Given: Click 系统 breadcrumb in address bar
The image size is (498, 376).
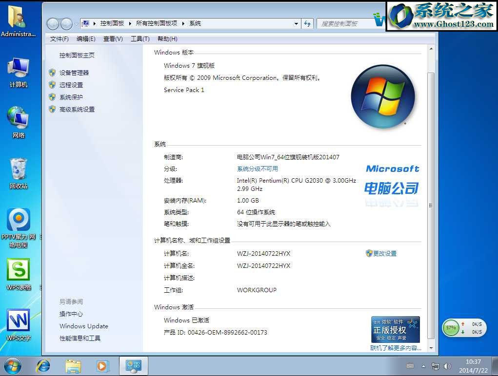Looking at the screenshot, I should 195,23.
